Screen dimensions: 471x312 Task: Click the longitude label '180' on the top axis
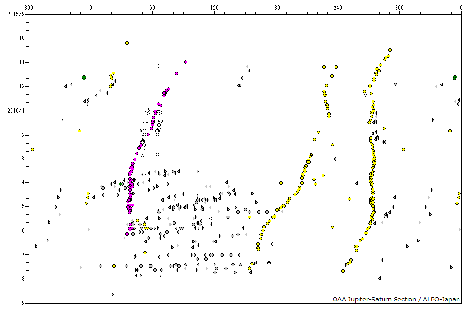[276, 8]
